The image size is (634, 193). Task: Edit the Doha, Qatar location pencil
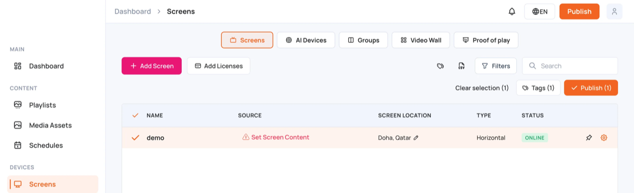pos(416,138)
